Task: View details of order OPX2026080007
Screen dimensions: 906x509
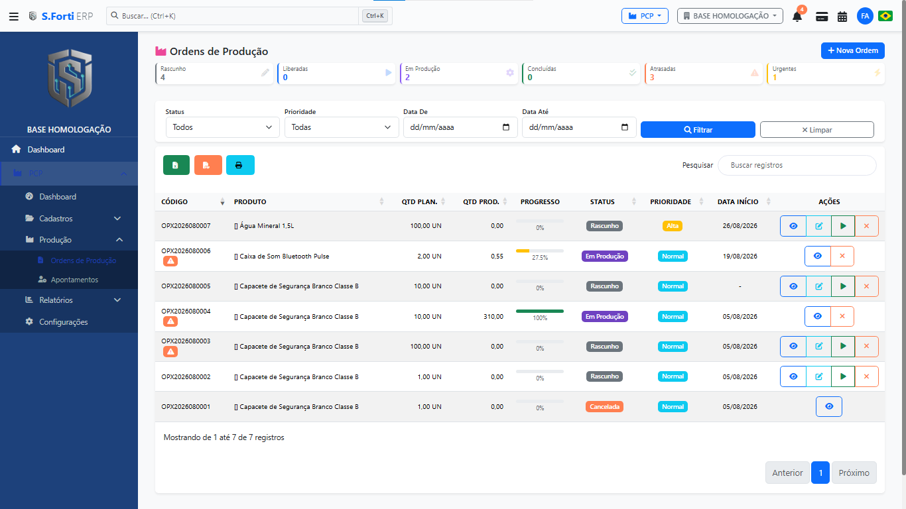Action: [x=793, y=226]
